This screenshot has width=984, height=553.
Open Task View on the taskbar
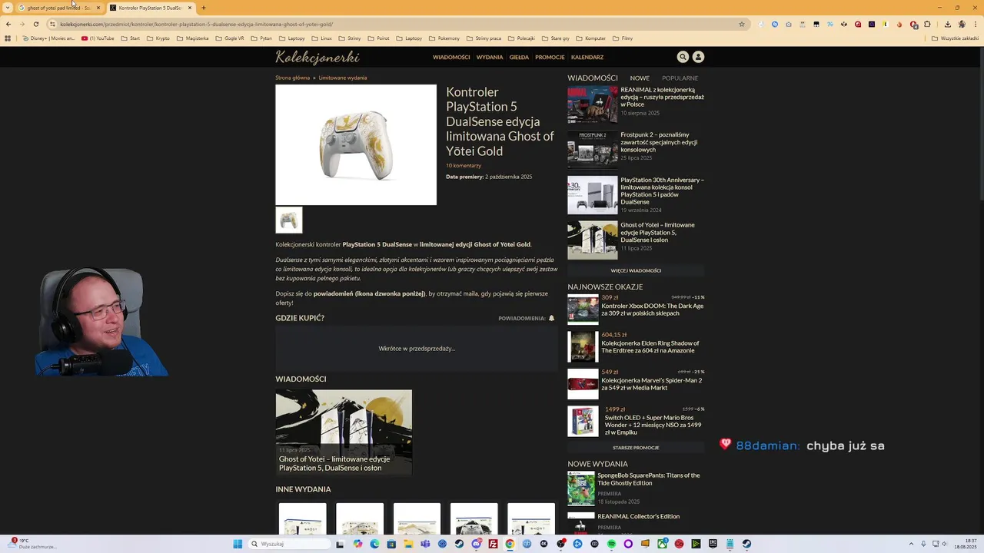[340, 544]
